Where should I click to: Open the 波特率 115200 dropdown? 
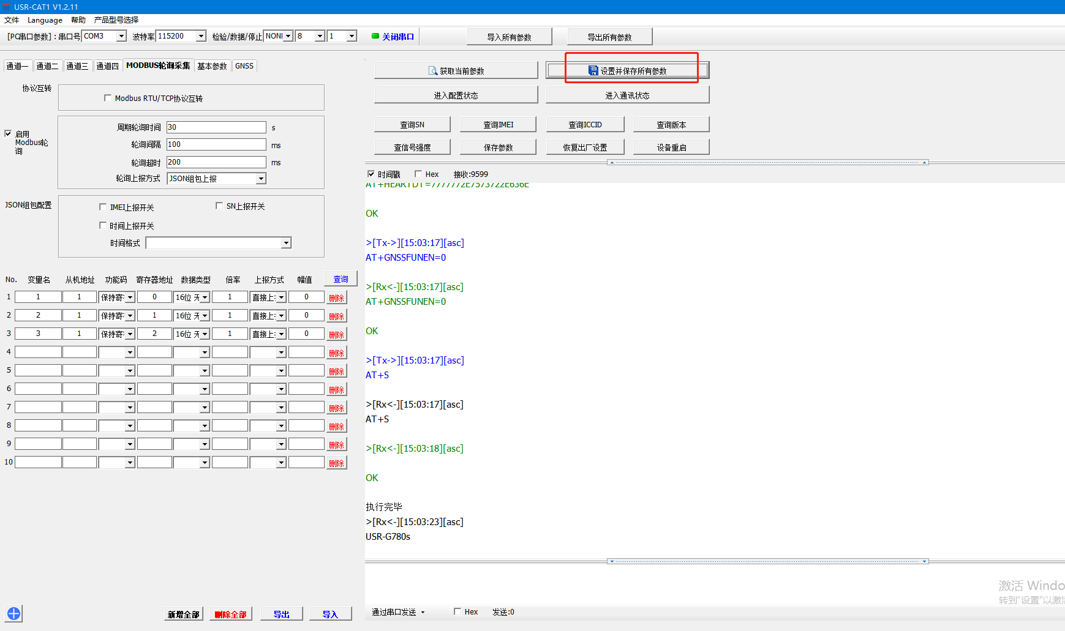pos(201,36)
